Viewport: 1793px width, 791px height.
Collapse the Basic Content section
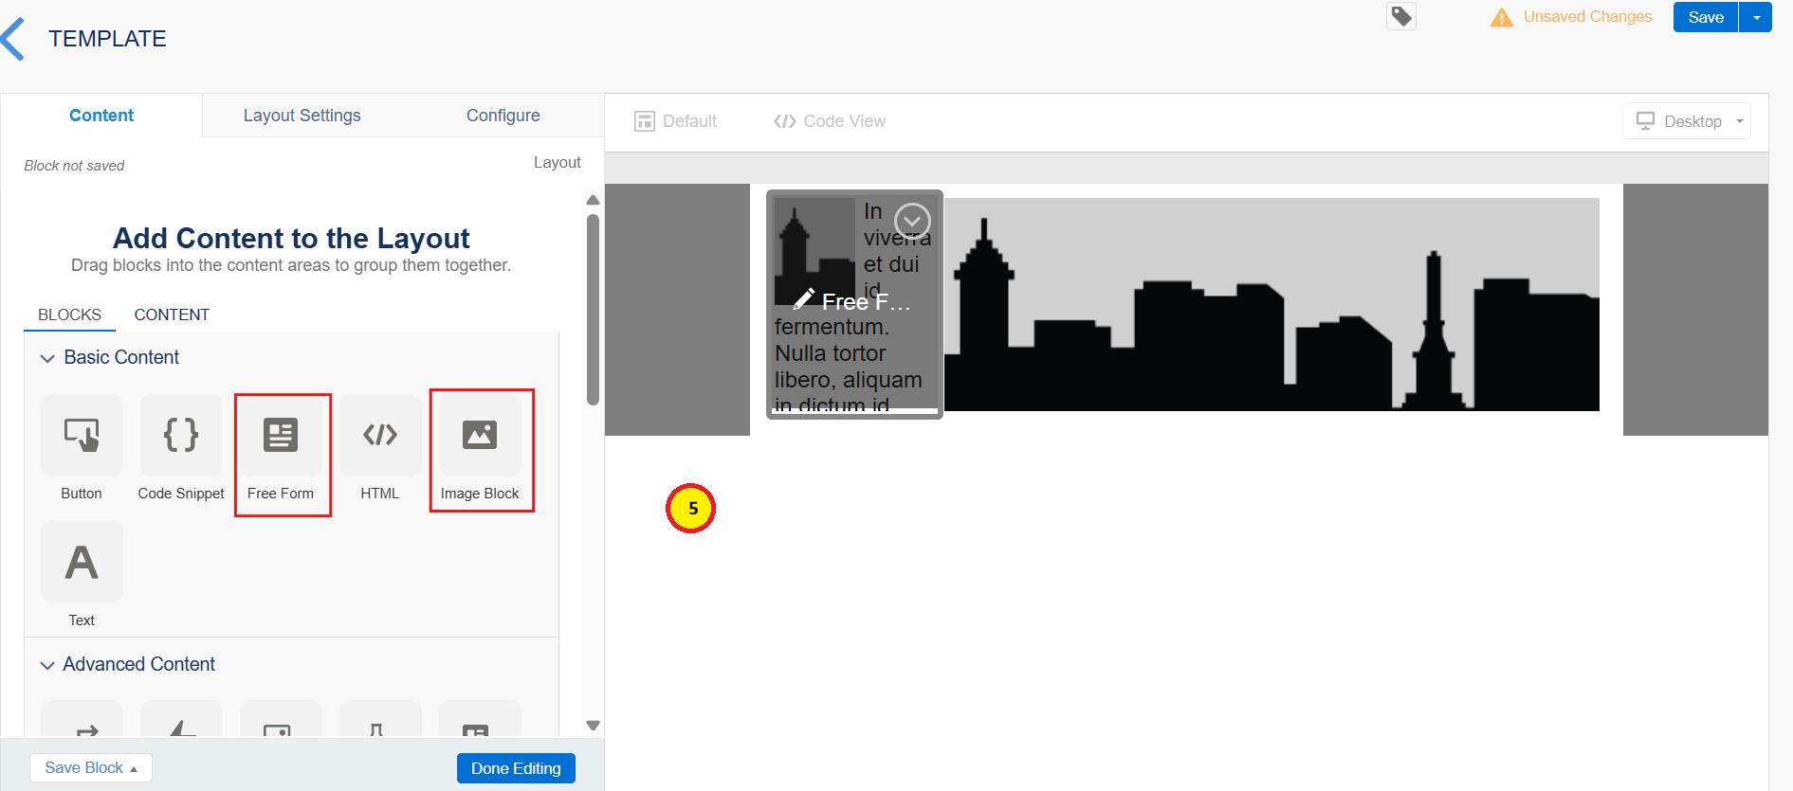pos(47,358)
